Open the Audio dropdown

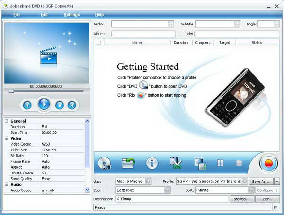170,24
